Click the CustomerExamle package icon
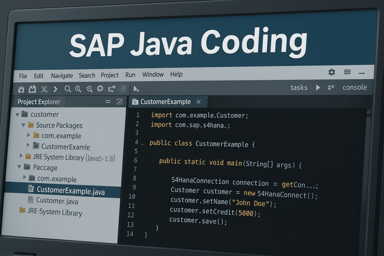The image size is (384, 256). click(36, 146)
